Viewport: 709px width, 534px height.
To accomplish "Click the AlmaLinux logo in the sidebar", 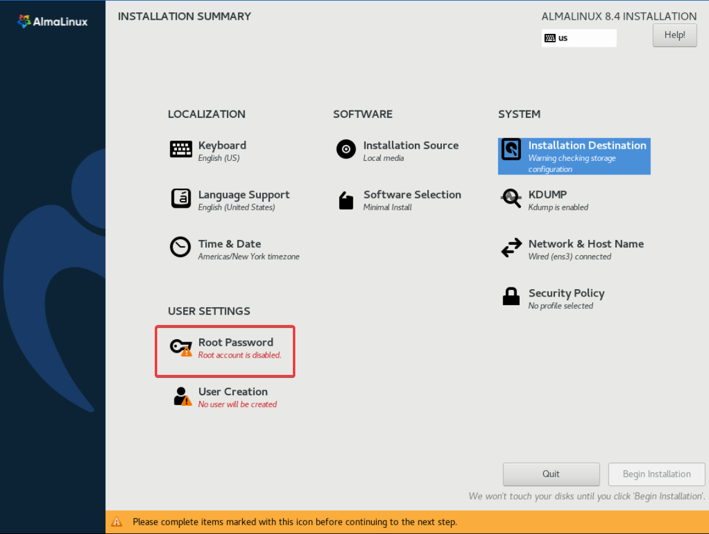I will point(52,21).
